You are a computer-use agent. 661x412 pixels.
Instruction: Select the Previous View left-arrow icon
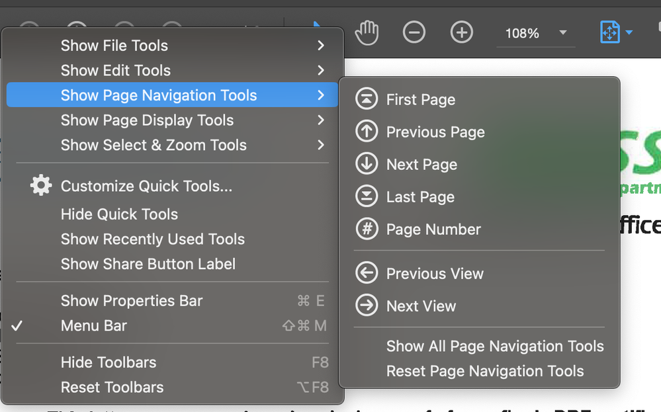click(x=366, y=273)
